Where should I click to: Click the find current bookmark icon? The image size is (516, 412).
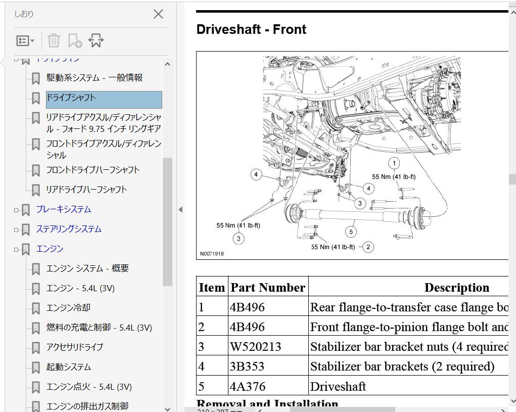click(x=96, y=41)
